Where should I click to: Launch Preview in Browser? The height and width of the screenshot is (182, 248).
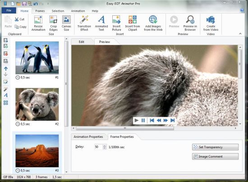point(190,23)
